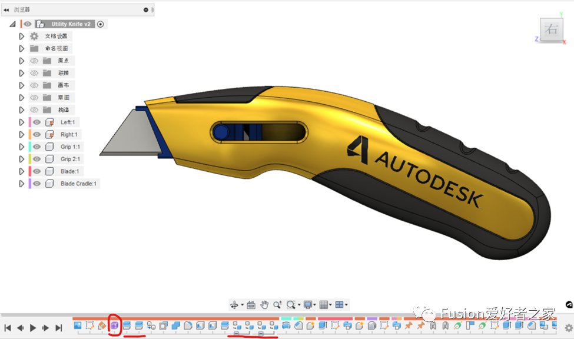This screenshot has height=339, width=574.
Task: Expand the 文档设置 tree node
Action: point(22,36)
